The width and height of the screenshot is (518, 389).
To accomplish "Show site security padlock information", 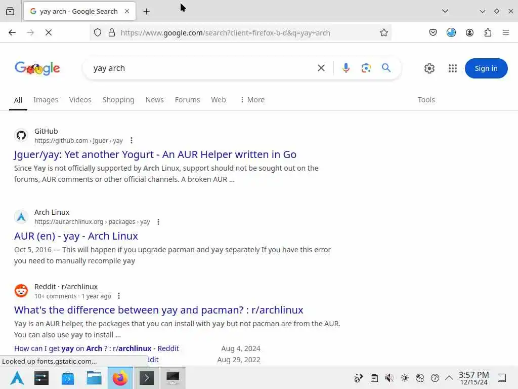I will click(112, 32).
